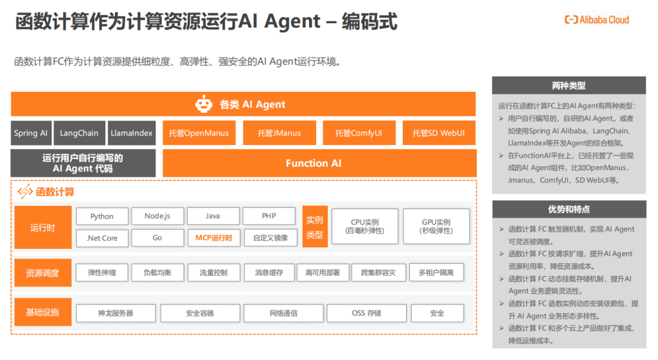Select the 弹性伸缩 box

[x=102, y=273]
